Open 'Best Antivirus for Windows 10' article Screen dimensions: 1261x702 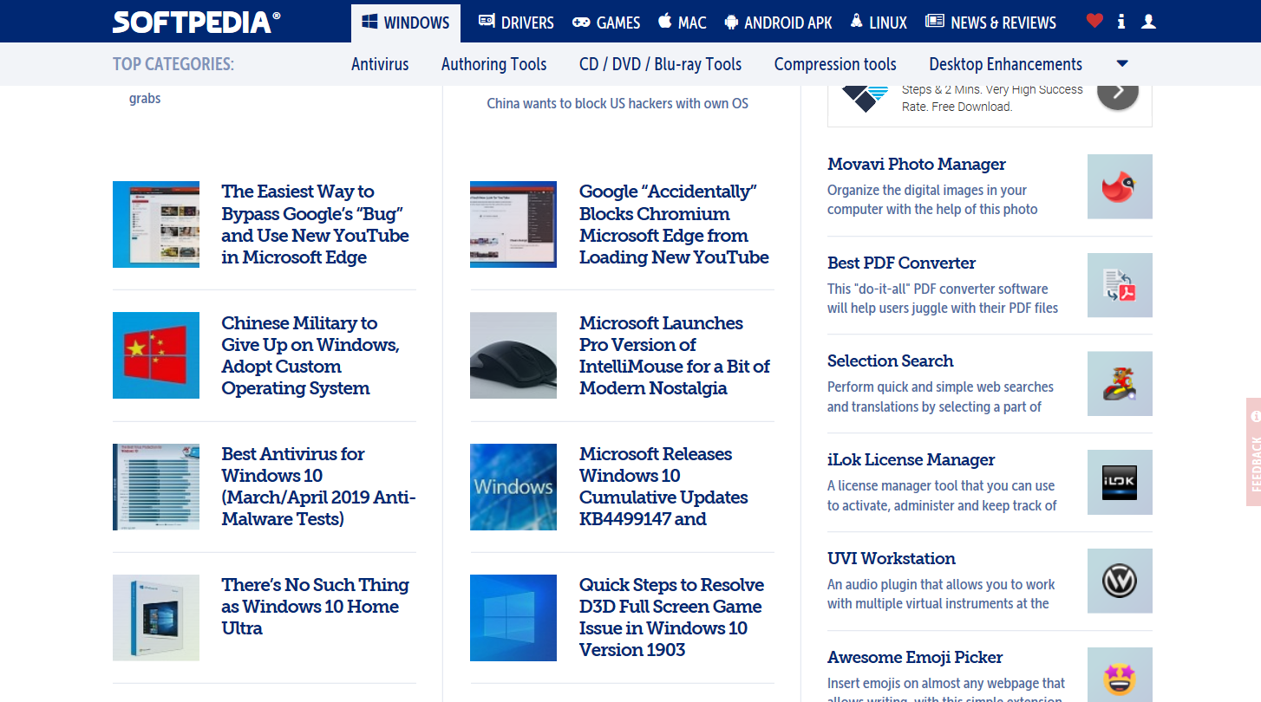(318, 486)
